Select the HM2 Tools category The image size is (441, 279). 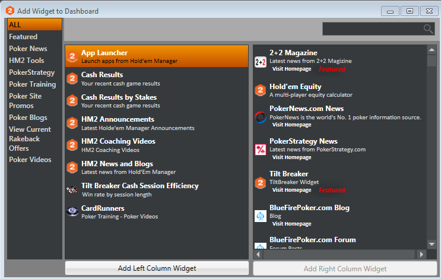(27, 60)
